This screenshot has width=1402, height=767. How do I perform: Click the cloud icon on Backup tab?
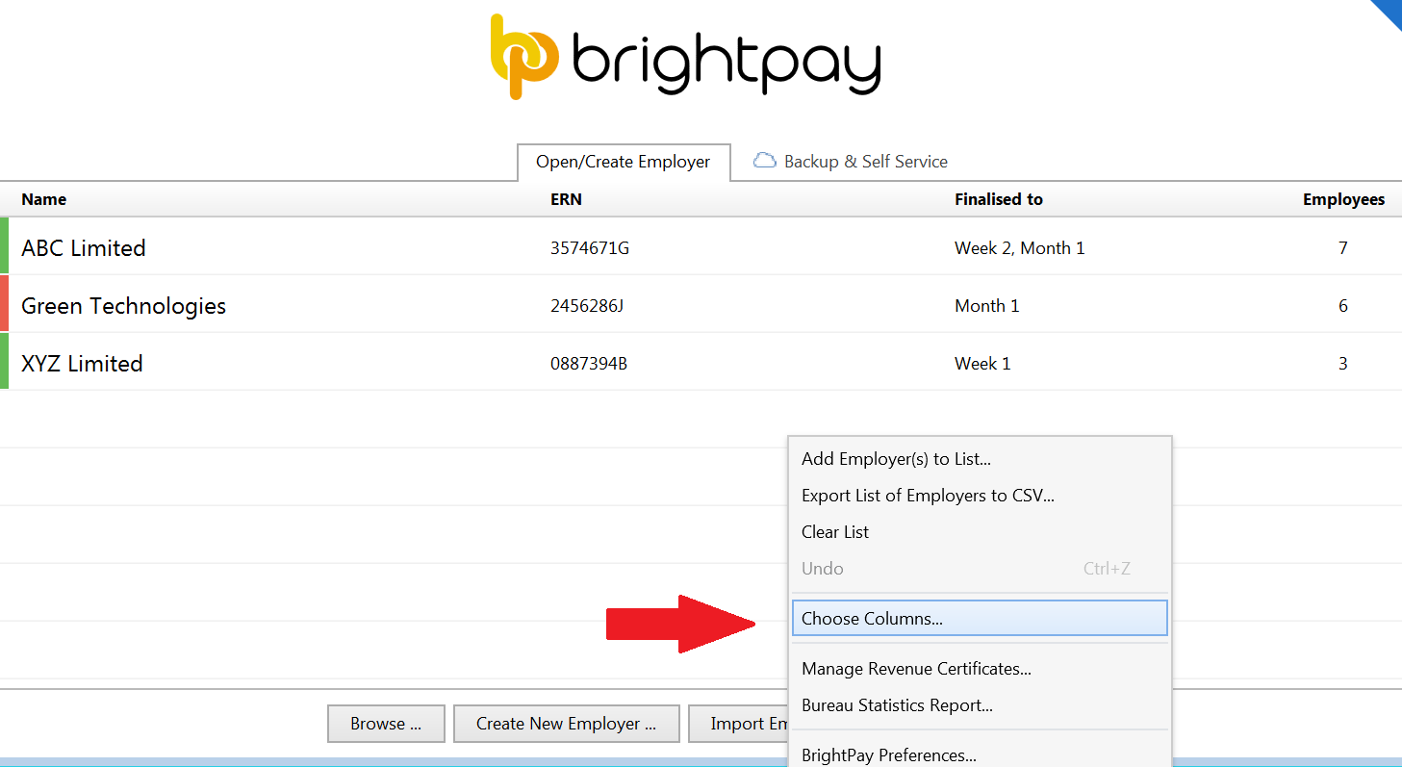pyautogui.click(x=765, y=161)
